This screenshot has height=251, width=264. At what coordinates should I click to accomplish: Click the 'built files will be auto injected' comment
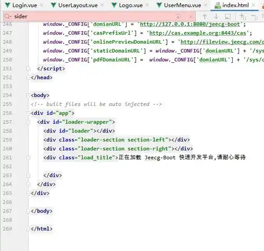pos(96,104)
